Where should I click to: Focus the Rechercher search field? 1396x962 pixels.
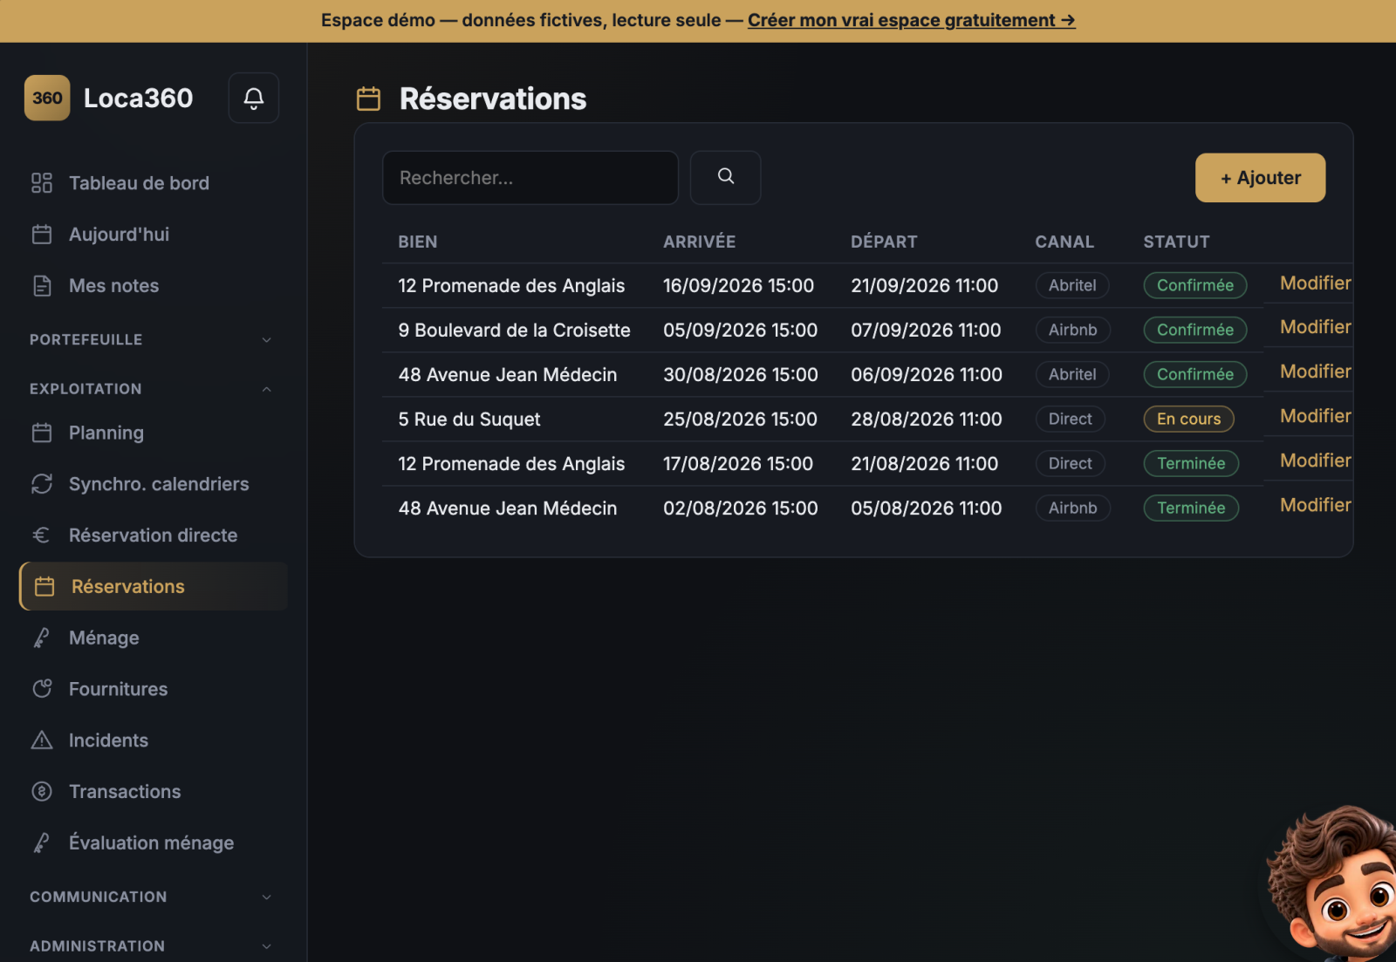[x=530, y=178]
